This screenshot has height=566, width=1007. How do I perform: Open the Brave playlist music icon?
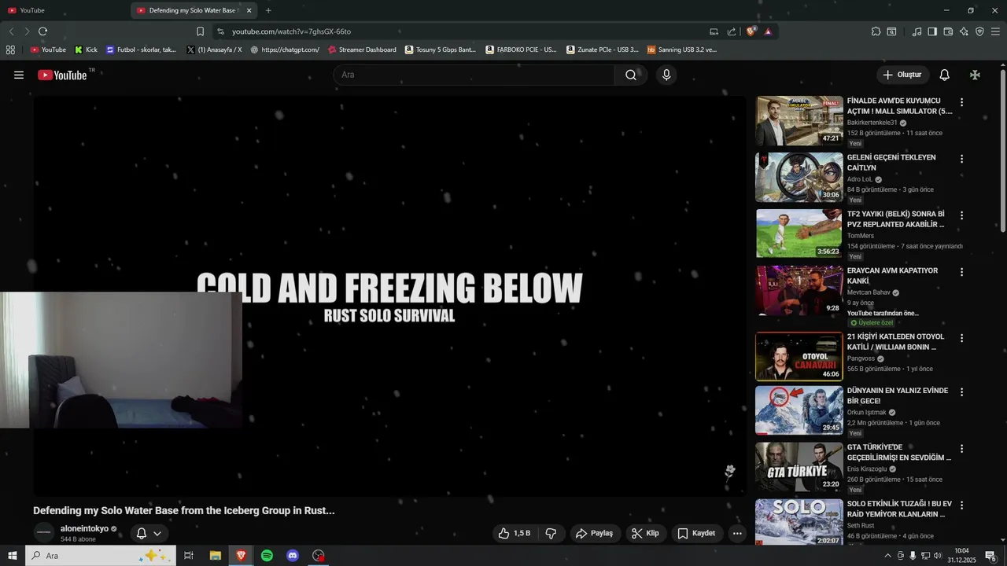tap(917, 31)
